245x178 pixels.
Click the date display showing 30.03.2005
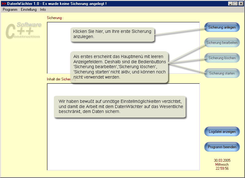click(222, 160)
